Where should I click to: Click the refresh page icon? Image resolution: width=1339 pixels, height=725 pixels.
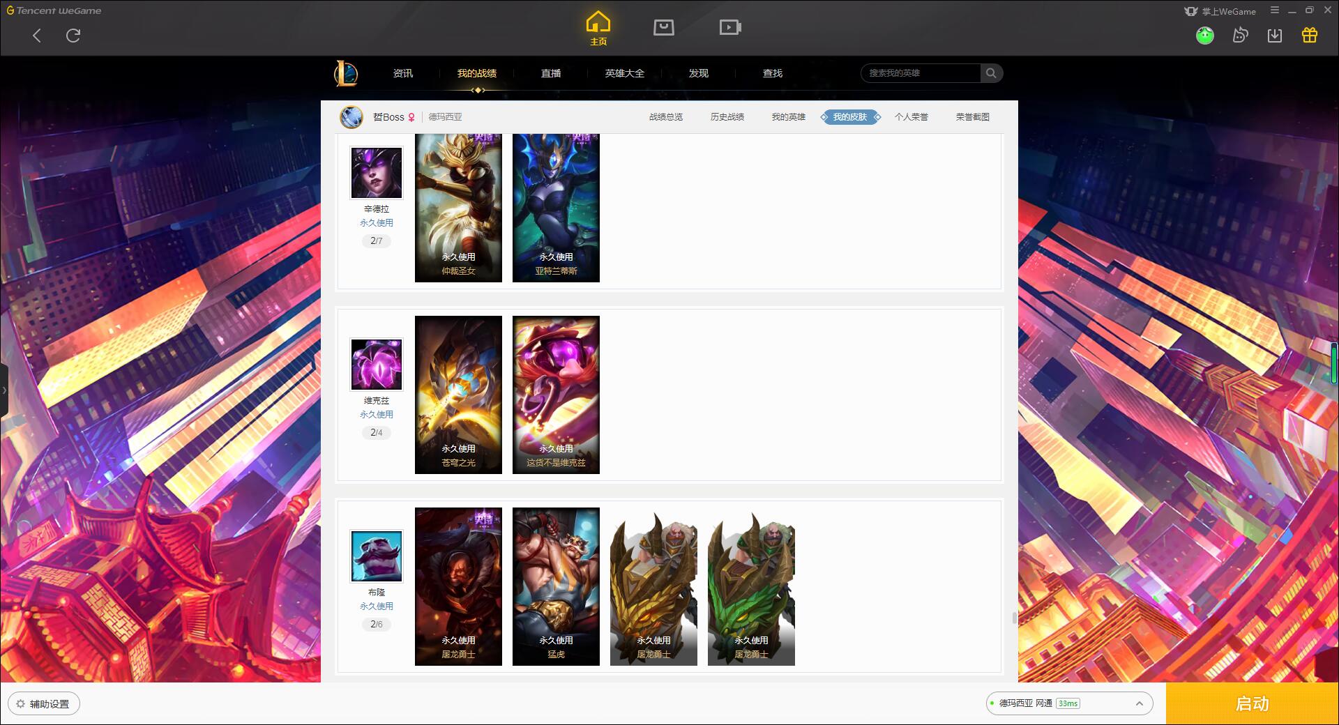click(73, 36)
